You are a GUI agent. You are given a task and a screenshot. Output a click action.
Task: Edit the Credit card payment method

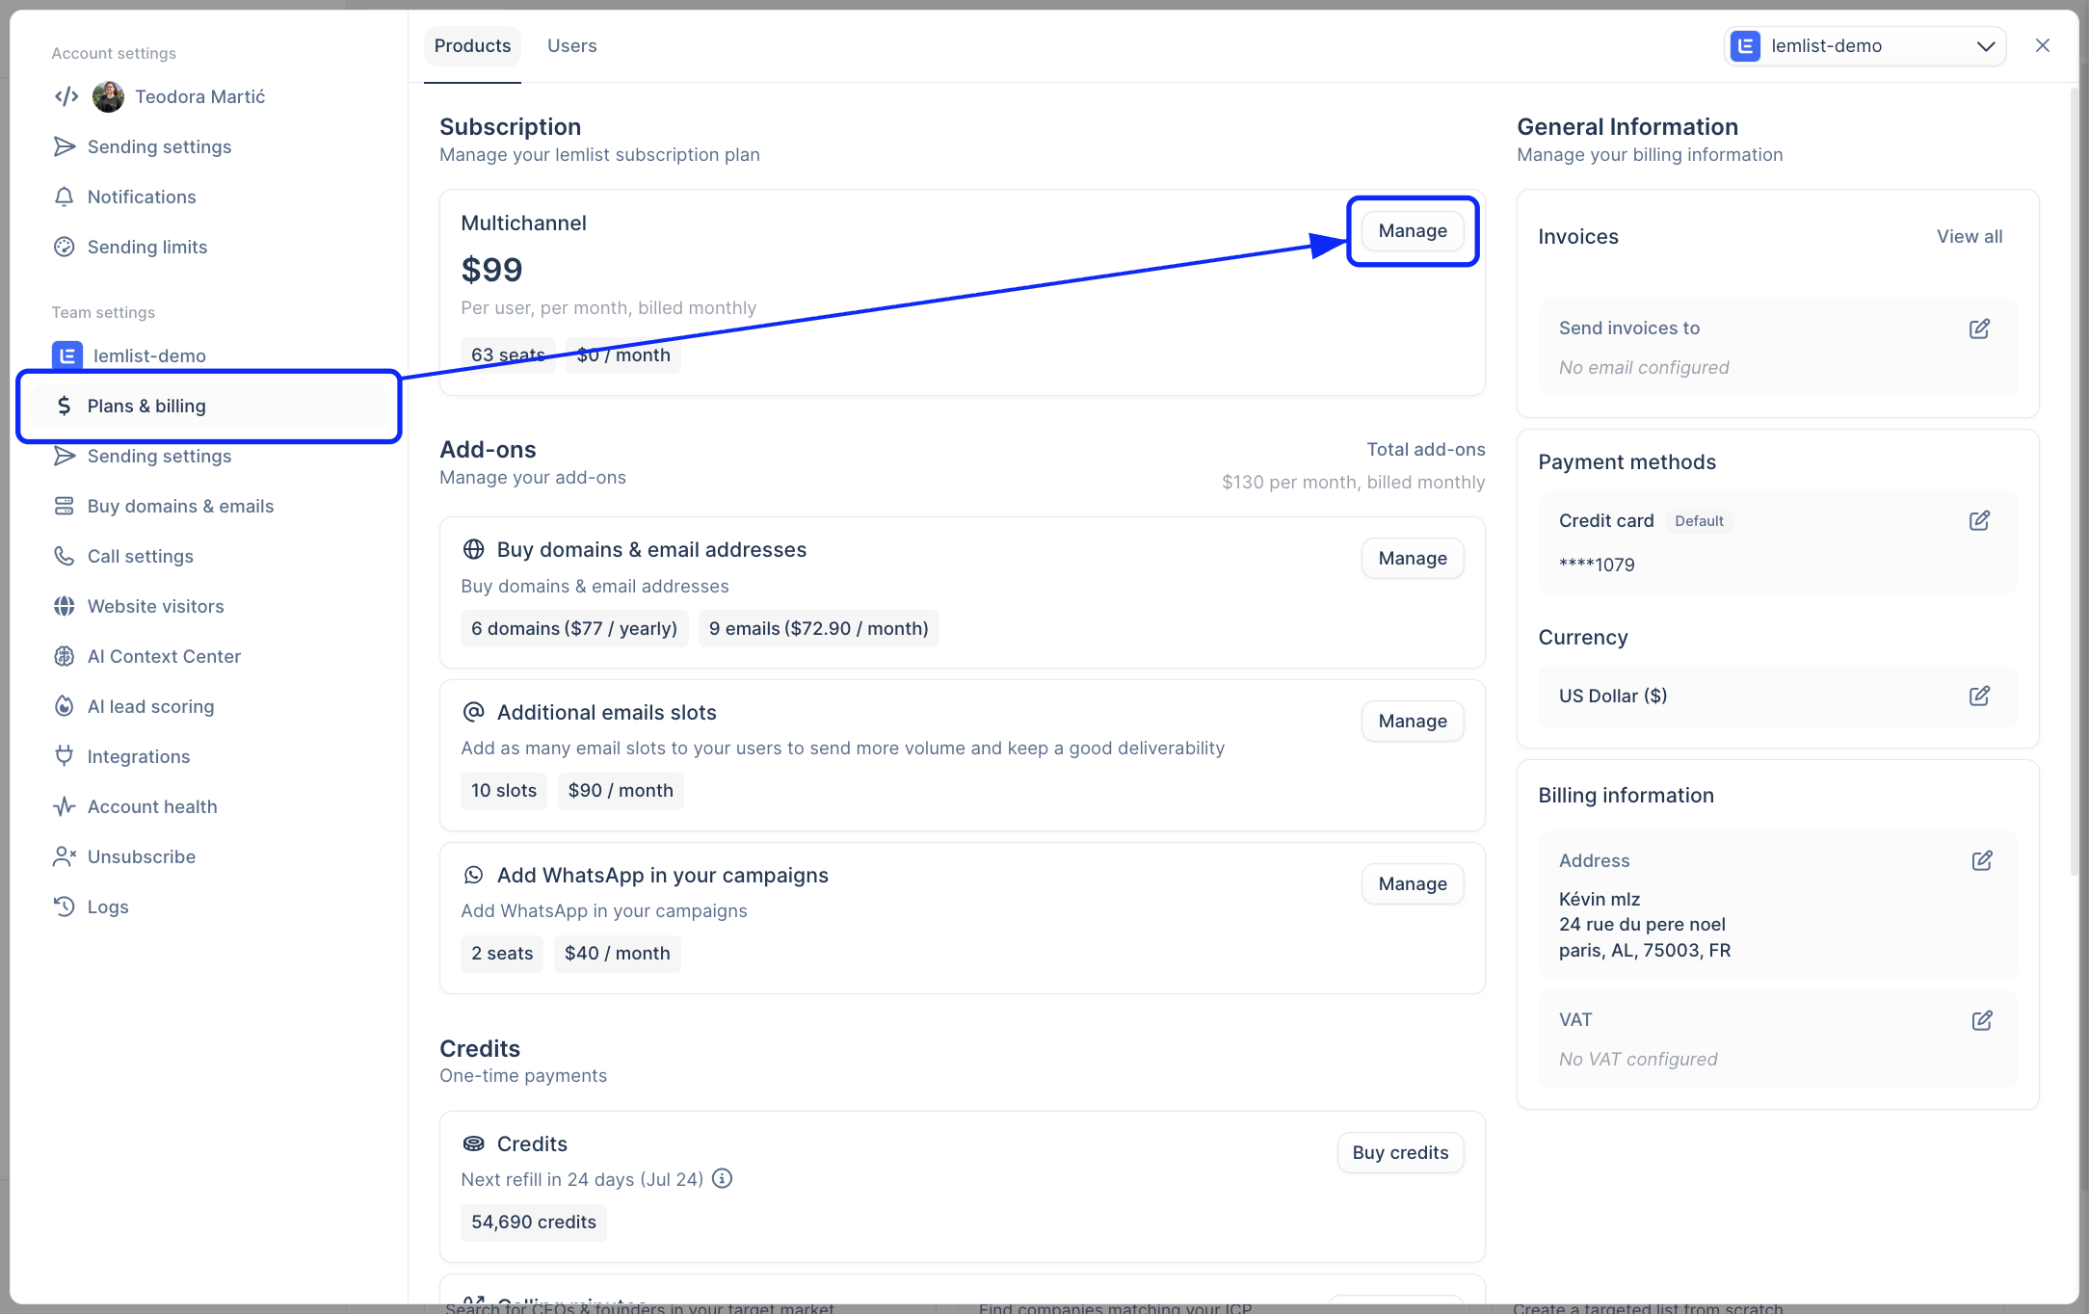coord(1980,520)
